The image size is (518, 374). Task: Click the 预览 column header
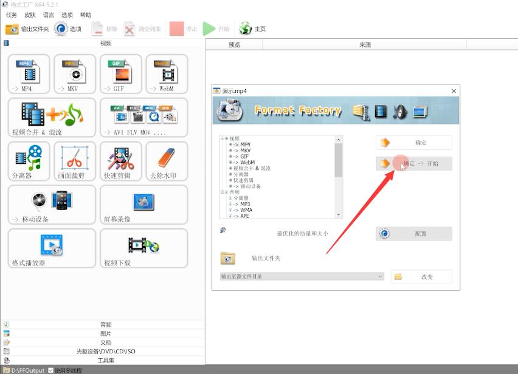pyautogui.click(x=234, y=44)
